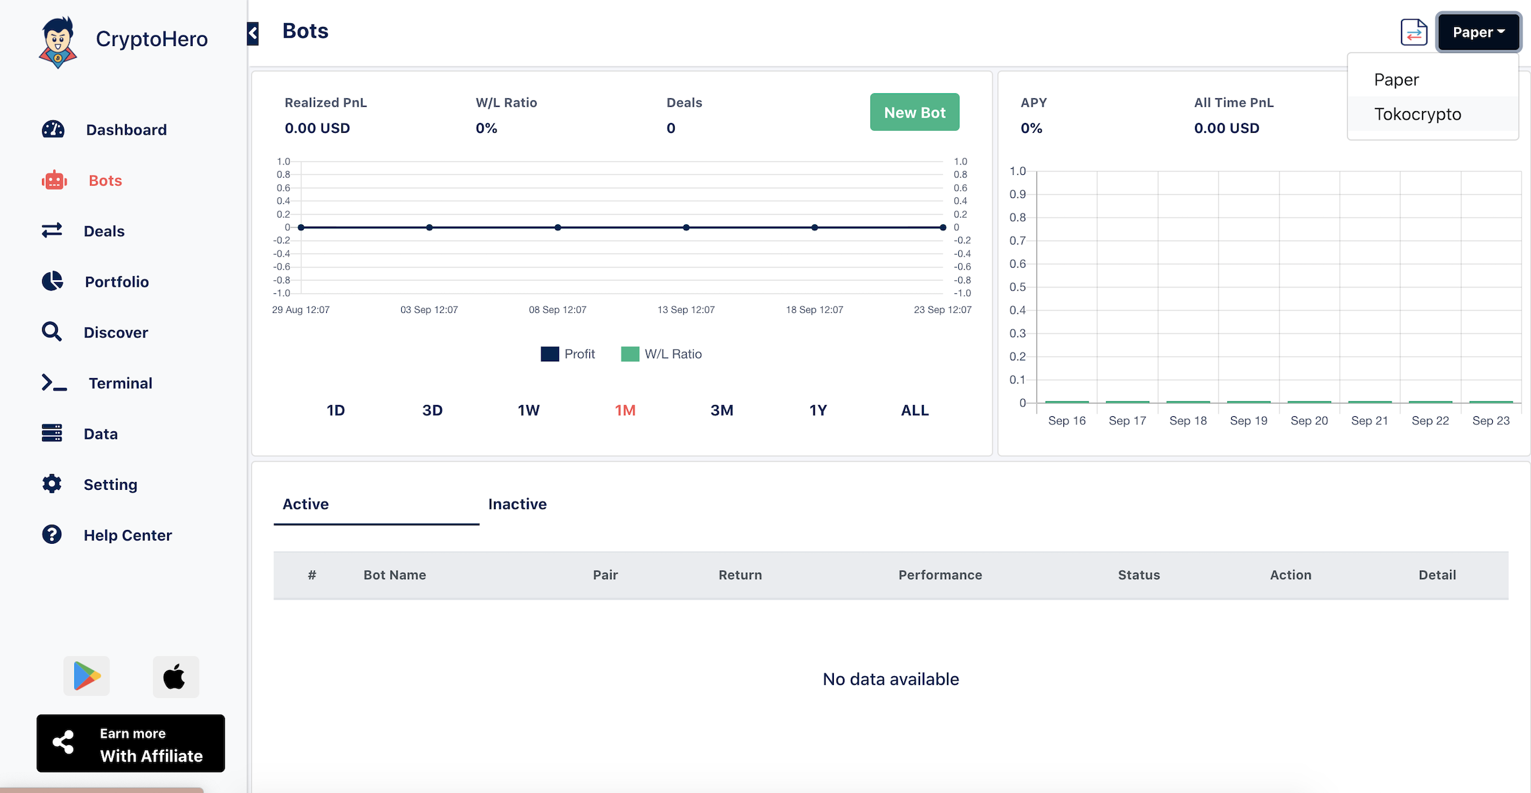Click the Apple App Store icon
The image size is (1531, 793).
pyautogui.click(x=175, y=676)
